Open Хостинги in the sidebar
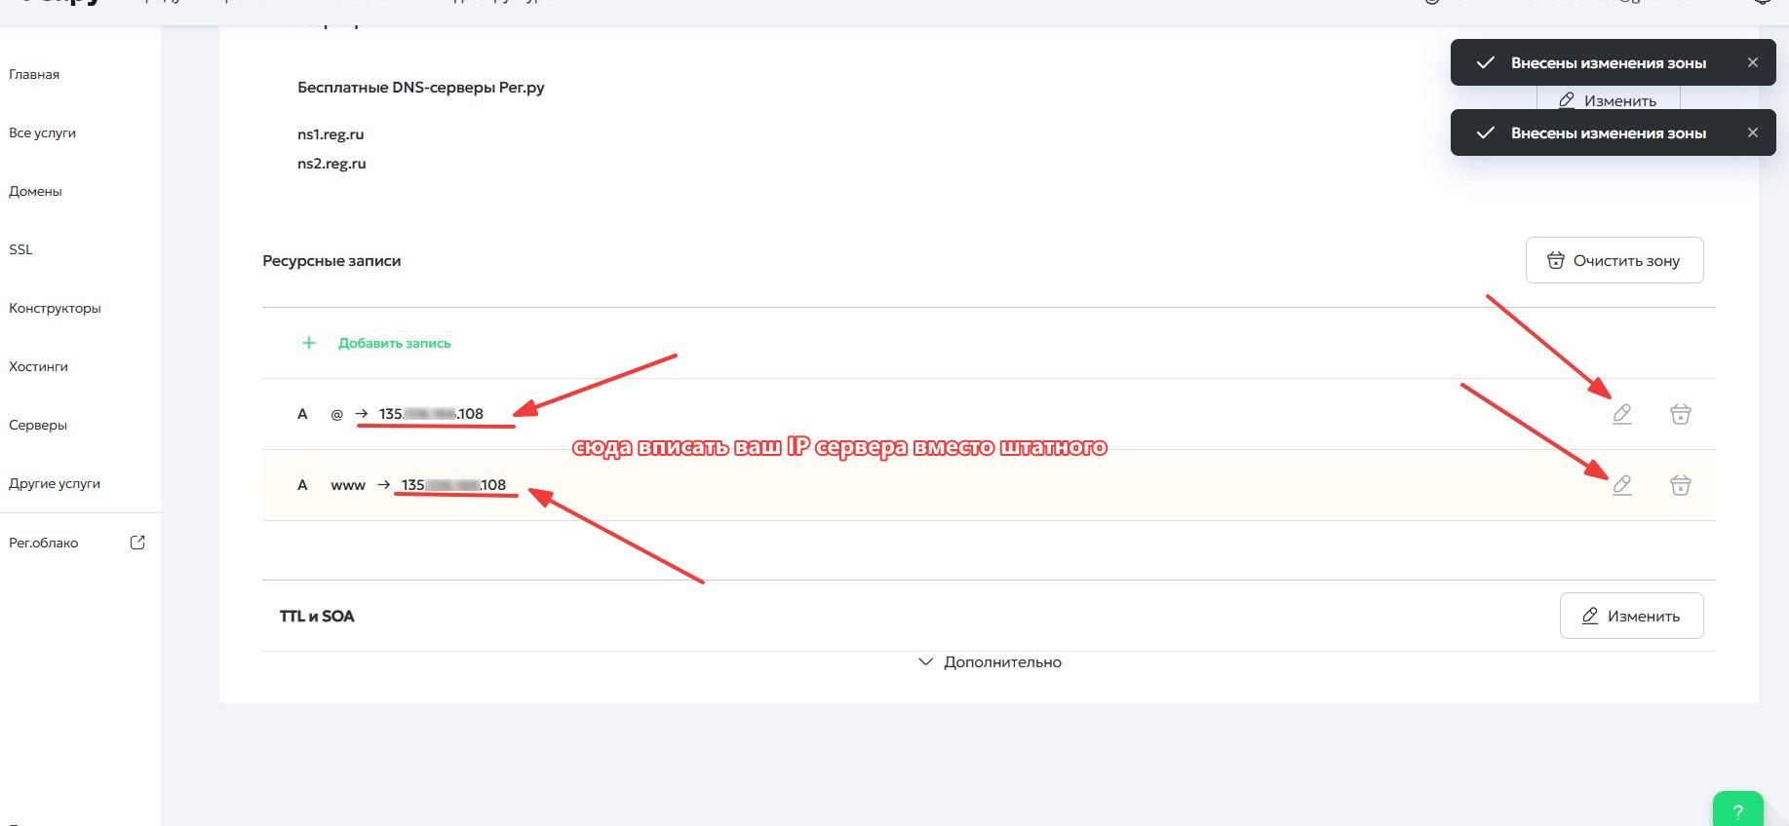The width and height of the screenshot is (1789, 826). (38, 366)
